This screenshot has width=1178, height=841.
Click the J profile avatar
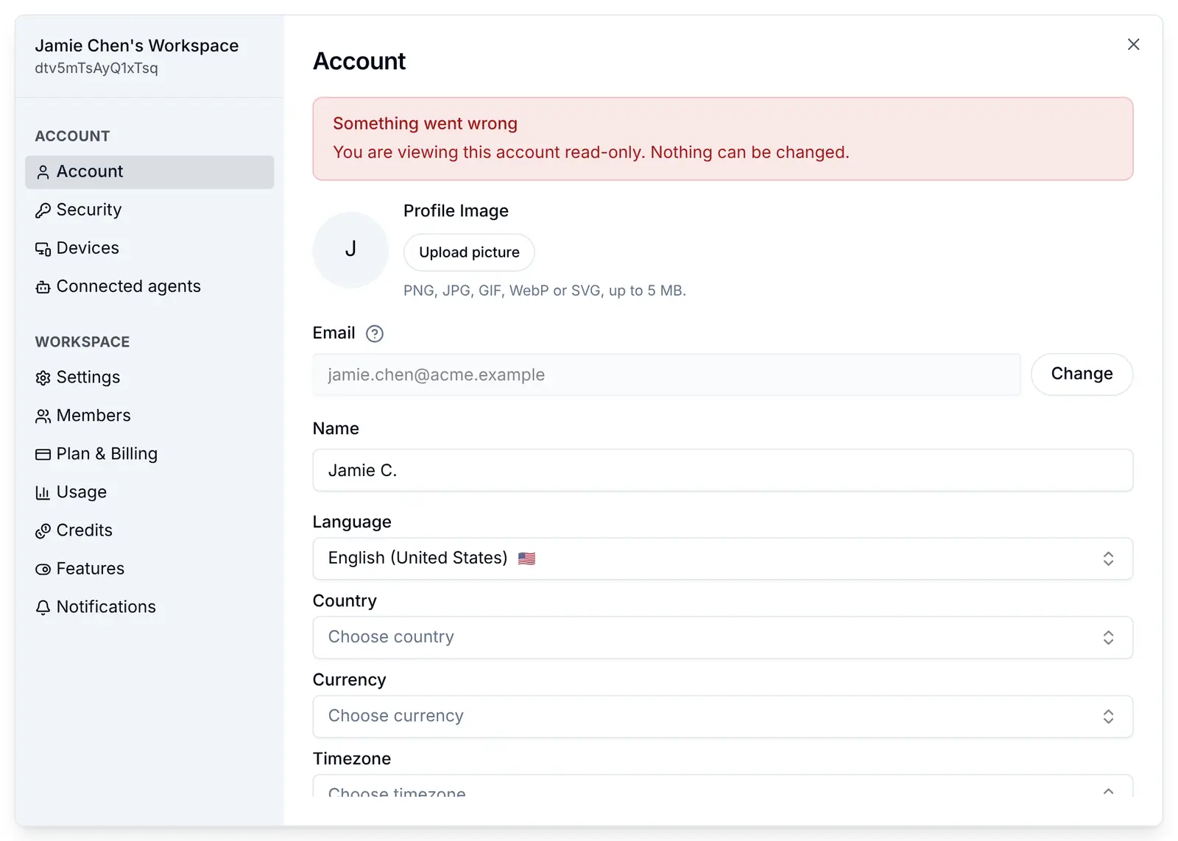tap(350, 250)
